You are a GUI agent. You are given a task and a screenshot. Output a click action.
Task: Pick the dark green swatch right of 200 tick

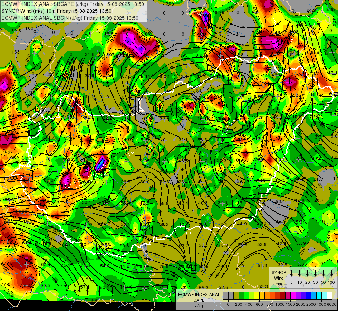pyautogui.click(x=241, y=295)
